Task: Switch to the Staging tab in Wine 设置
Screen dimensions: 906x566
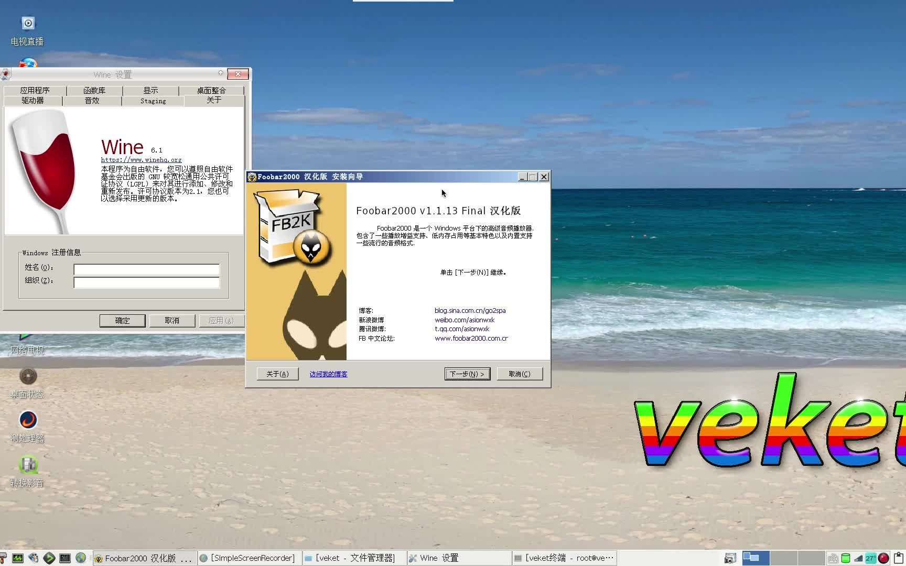Action: [x=153, y=101]
